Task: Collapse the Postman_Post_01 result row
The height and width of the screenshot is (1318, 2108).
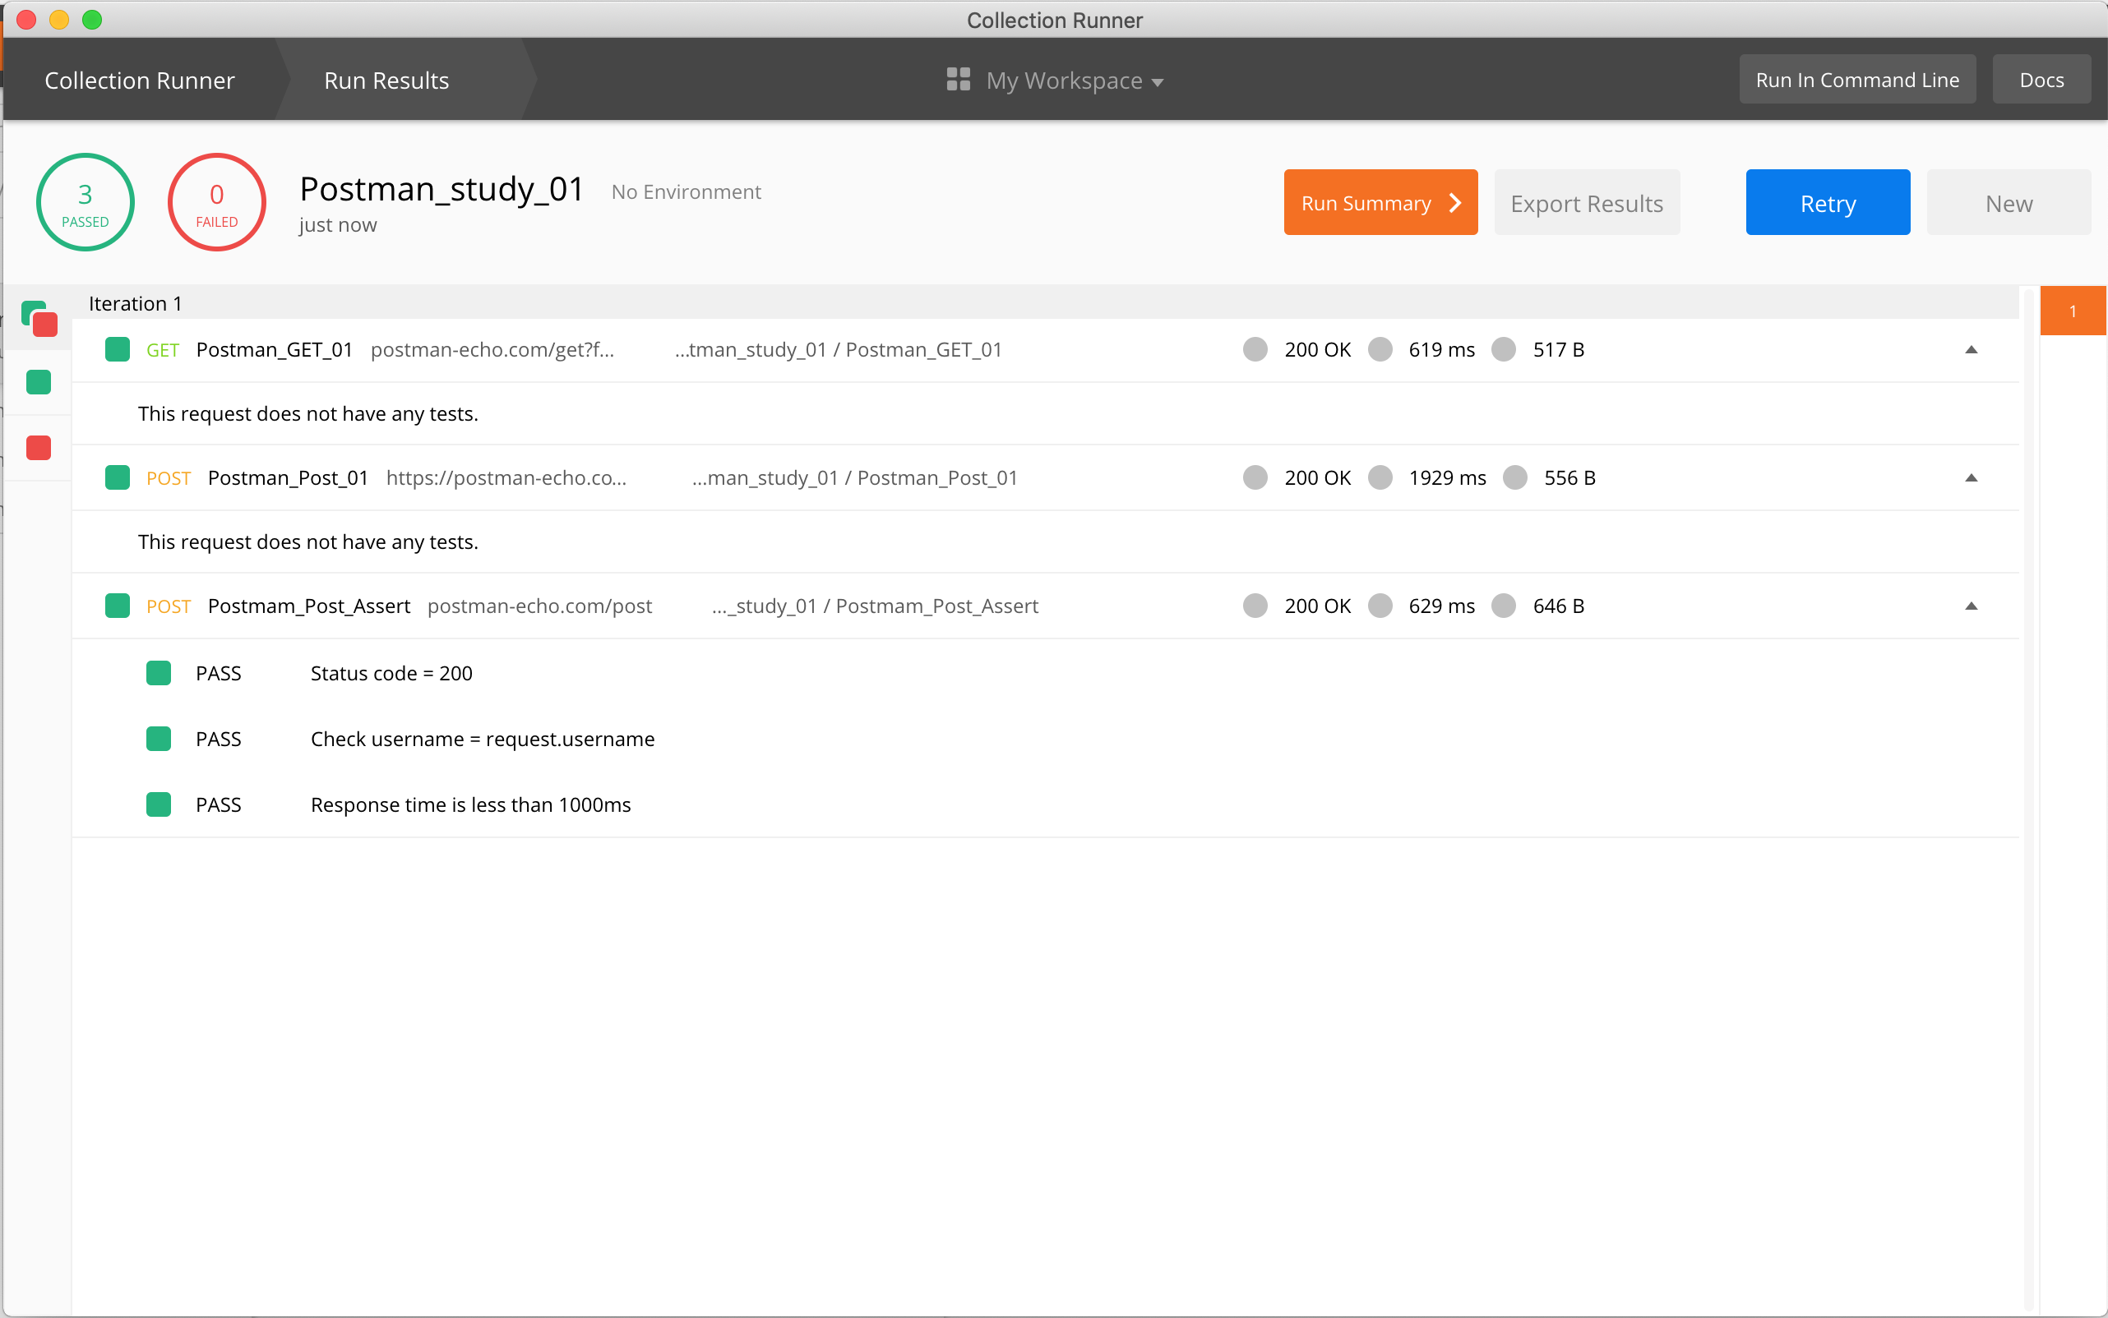Action: tap(1970, 477)
